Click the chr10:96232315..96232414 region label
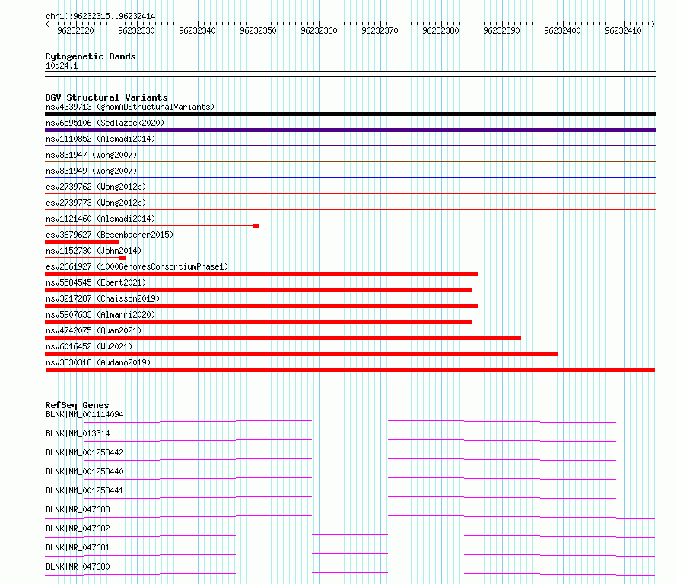 pyautogui.click(x=100, y=16)
